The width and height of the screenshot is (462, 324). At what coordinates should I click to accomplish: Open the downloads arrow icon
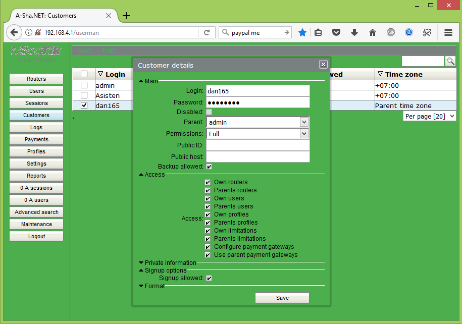pos(354,32)
